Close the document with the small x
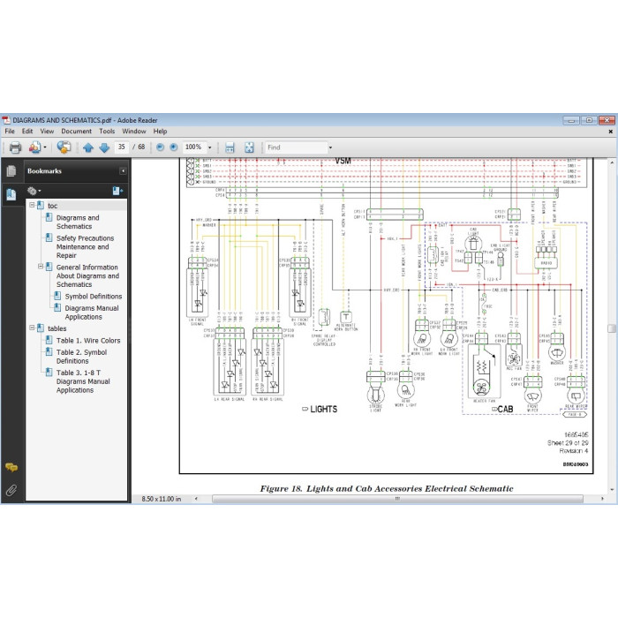Viewport: 618px width, 618px height. click(611, 132)
